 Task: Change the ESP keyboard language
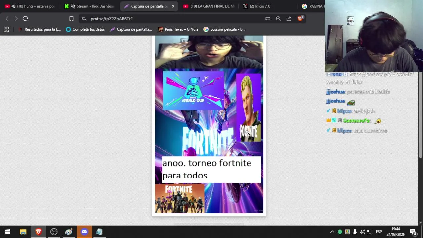pyautogui.click(x=379, y=232)
